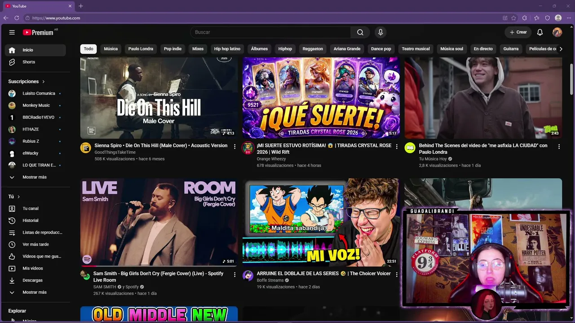The image size is (575, 323).
Task: Open the browser extensions puzzle icon
Action: tap(525, 18)
